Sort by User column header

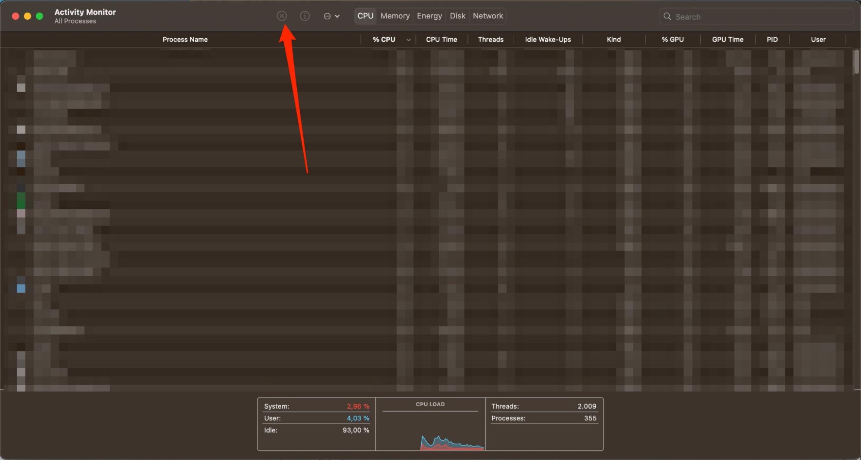tap(818, 40)
